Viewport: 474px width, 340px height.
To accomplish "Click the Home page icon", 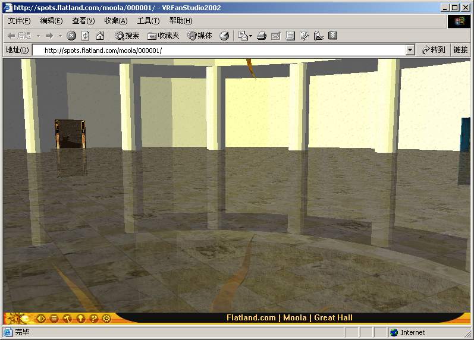I will (100, 36).
